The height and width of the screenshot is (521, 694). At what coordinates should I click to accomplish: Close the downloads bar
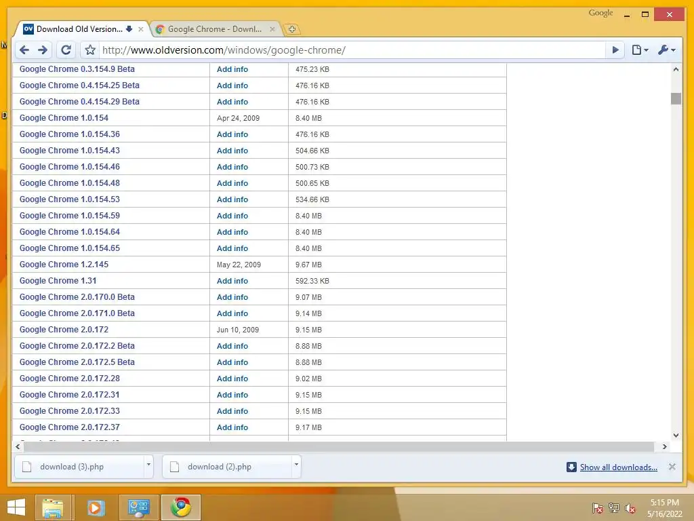pyautogui.click(x=672, y=467)
